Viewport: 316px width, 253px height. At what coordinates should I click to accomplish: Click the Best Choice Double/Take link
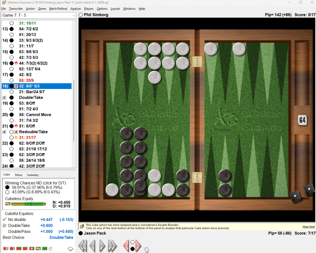pos(61,237)
